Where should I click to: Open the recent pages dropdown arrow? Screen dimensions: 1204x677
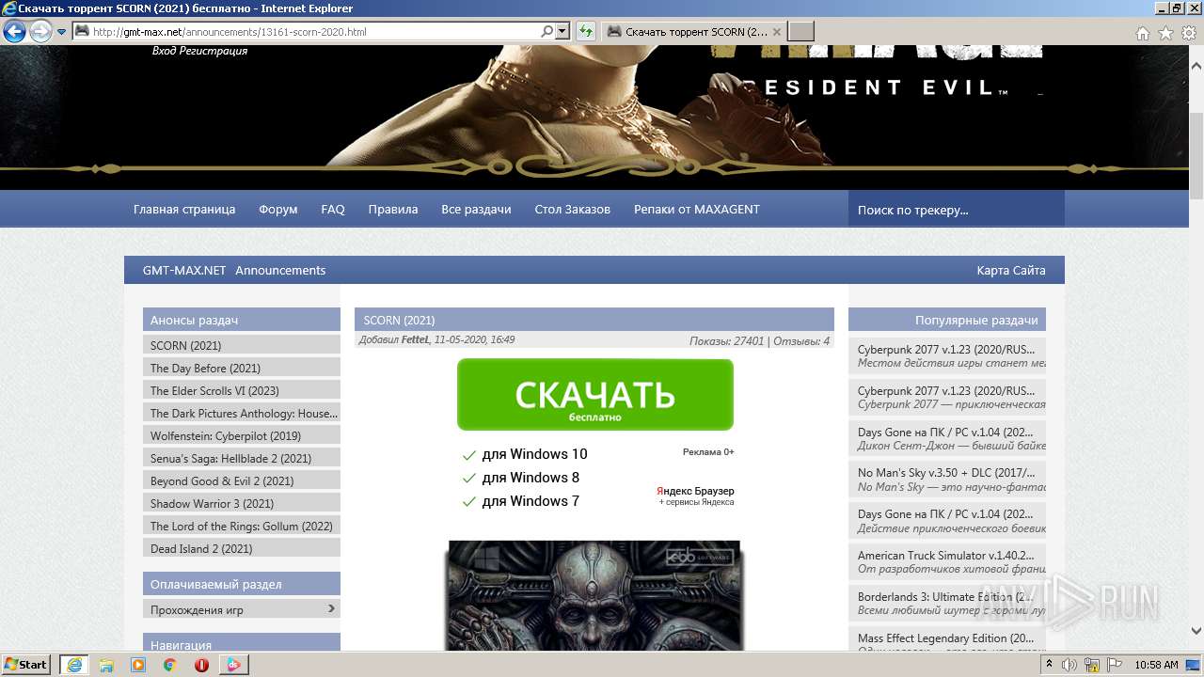[61, 32]
